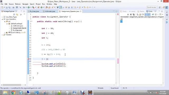Click the Quick Access search field
Viewport: 169px width, 95px height.
pos(151,7)
